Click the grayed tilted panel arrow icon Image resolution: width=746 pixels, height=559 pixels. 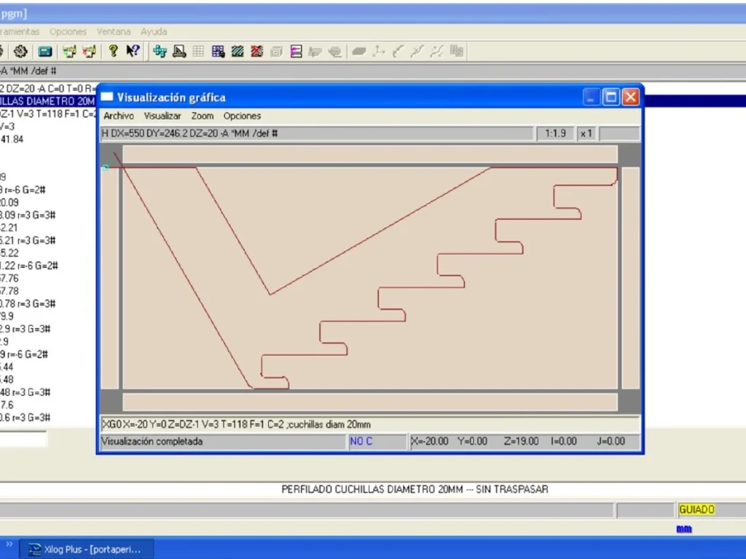[x=315, y=52]
